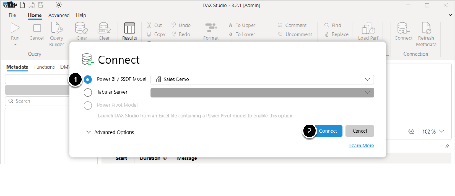Click the blue Connect button in dialog
This screenshot has height=196, width=455.
(x=328, y=131)
